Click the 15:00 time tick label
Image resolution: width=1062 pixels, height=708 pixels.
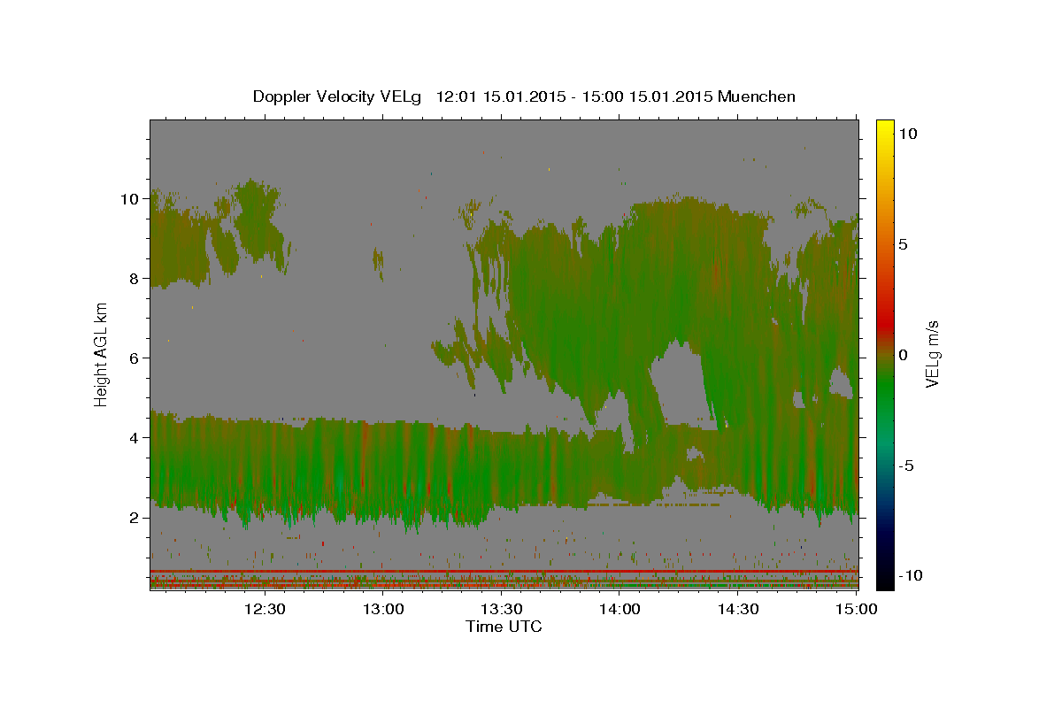pyautogui.click(x=857, y=609)
